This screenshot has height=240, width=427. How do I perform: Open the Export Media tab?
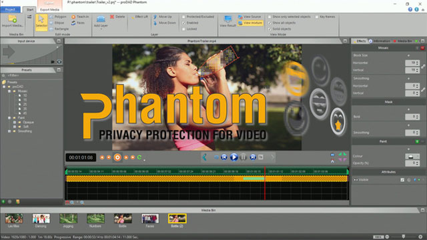49,9
